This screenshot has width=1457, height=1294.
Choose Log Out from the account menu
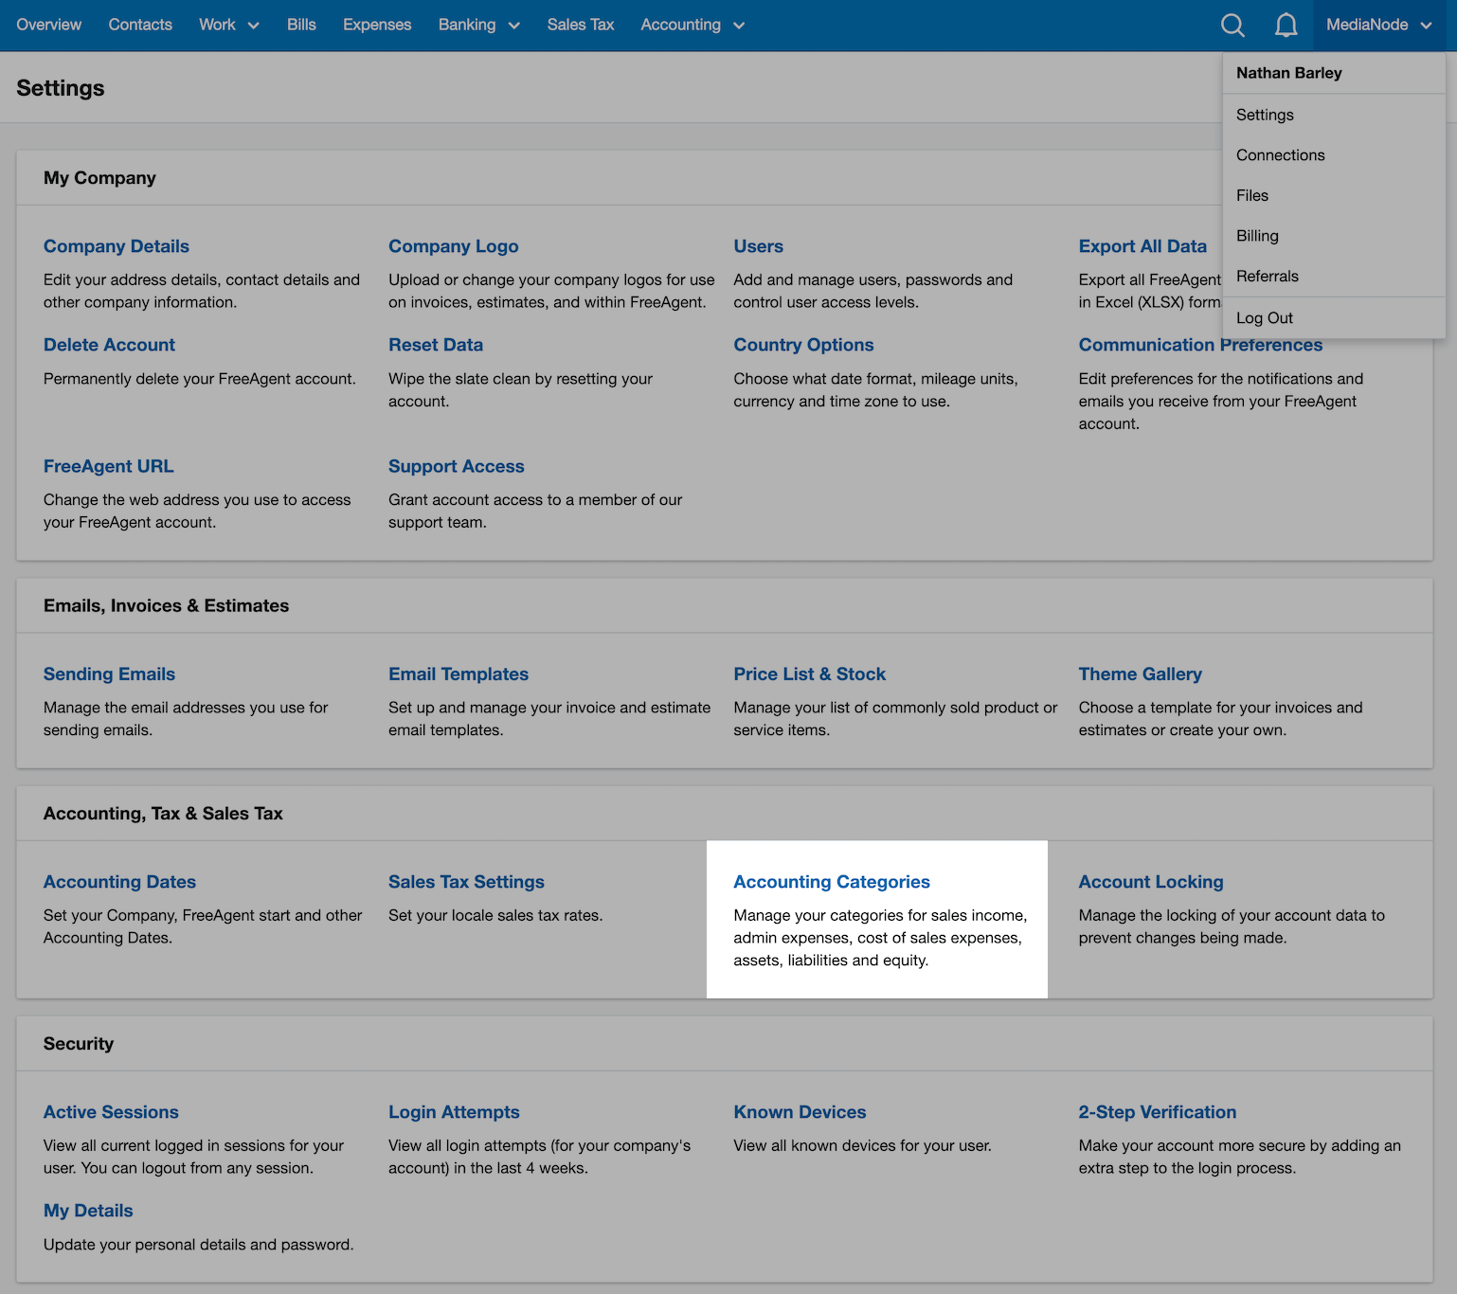tap(1264, 317)
